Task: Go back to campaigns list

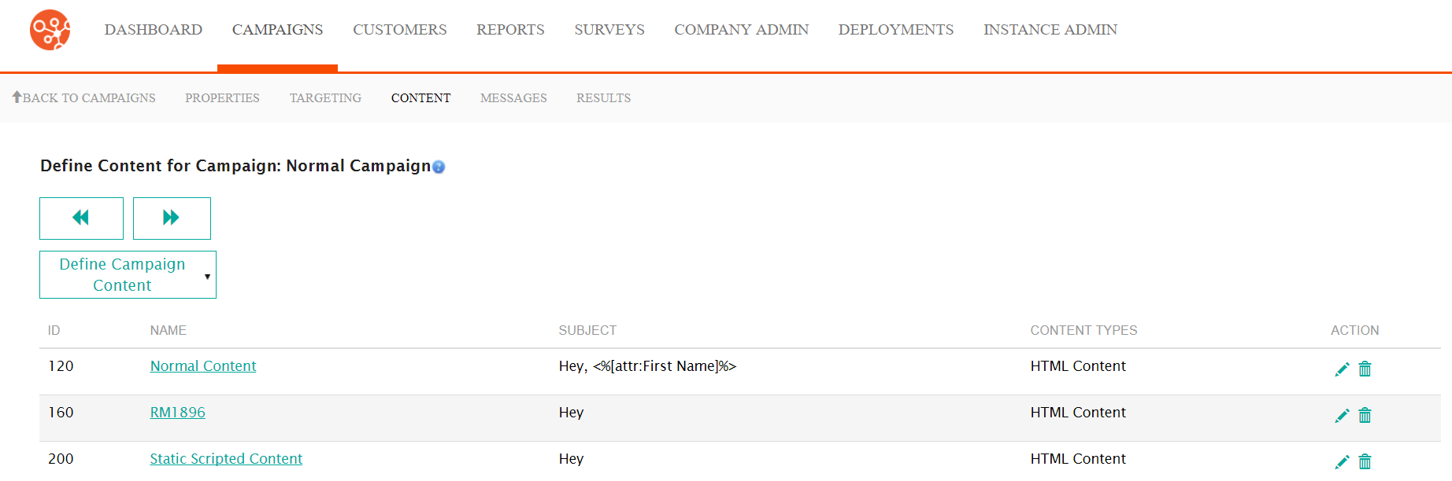Action: coord(83,97)
